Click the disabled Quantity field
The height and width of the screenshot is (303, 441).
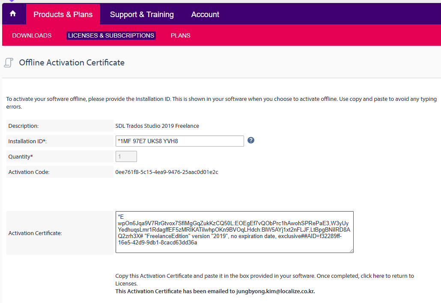pos(126,156)
